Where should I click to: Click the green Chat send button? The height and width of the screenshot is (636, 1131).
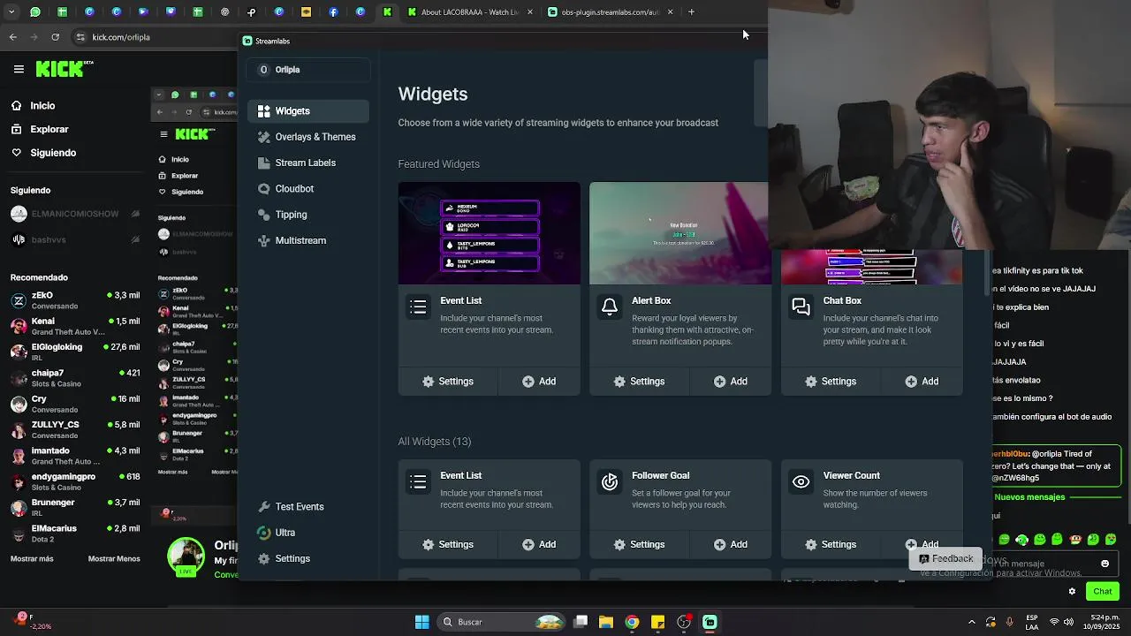tap(1103, 592)
